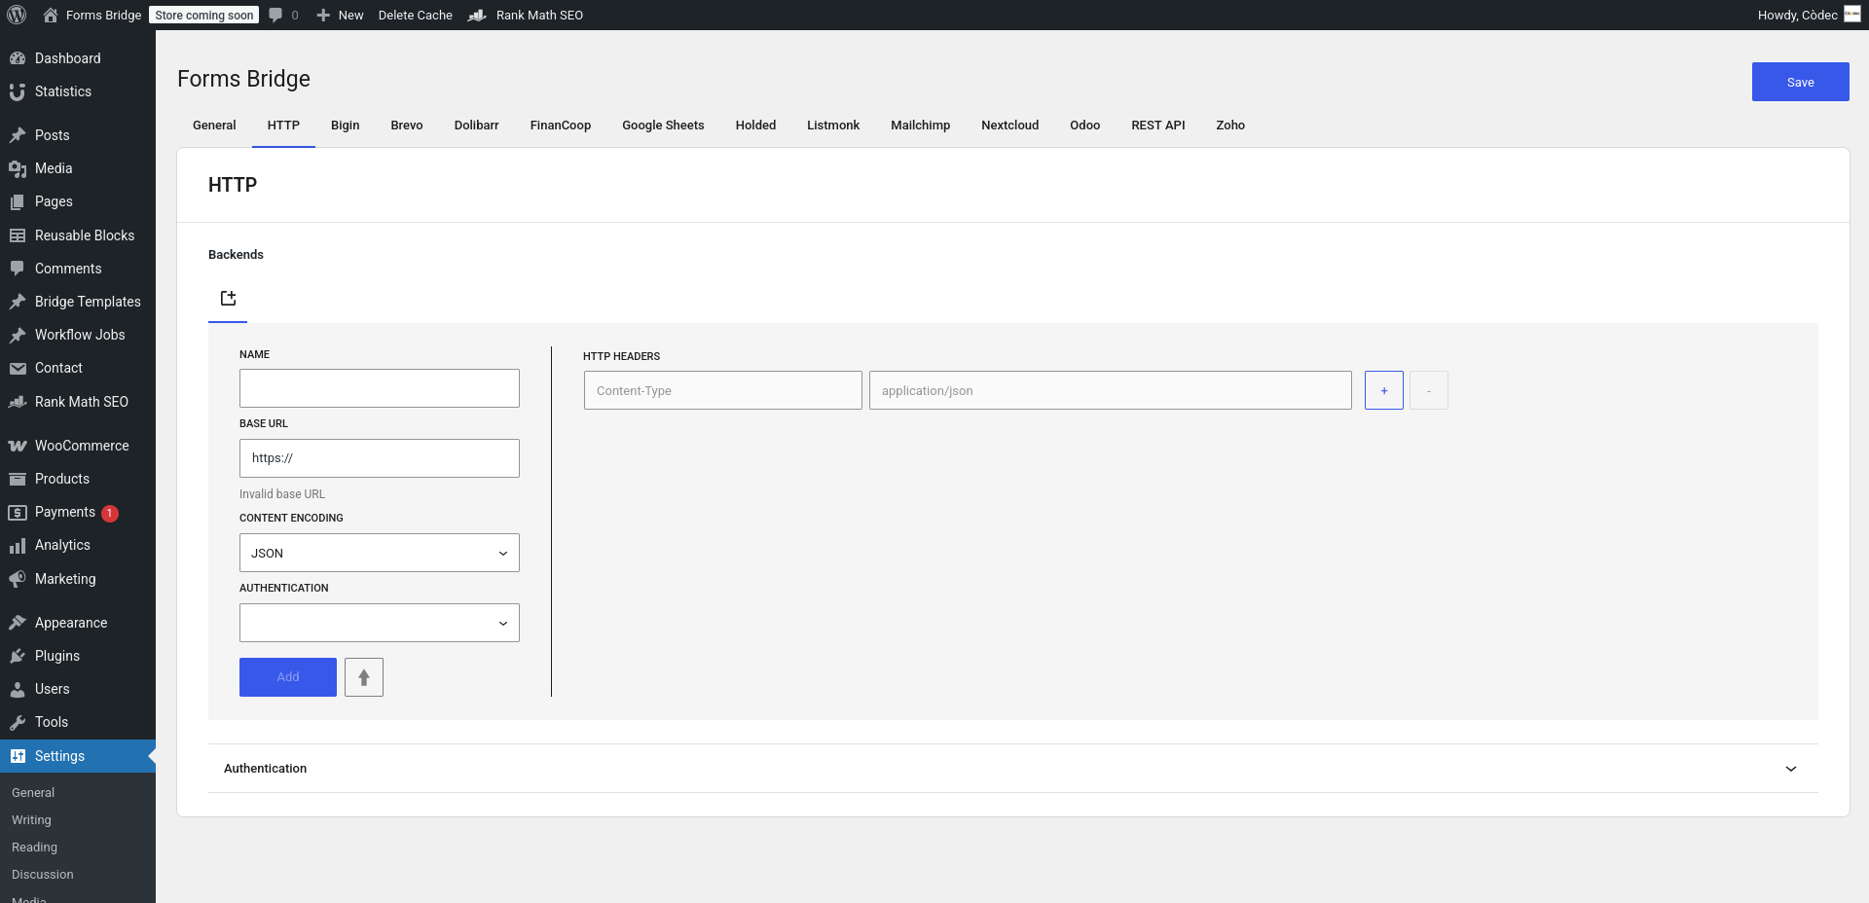The image size is (1869, 903).
Task: Open General settings submenu link
Action: click(x=33, y=793)
